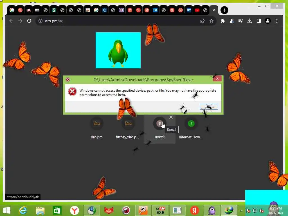Open the profile avatar menu
The width and height of the screenshot is (288, 216).
[x=268, y=21]
